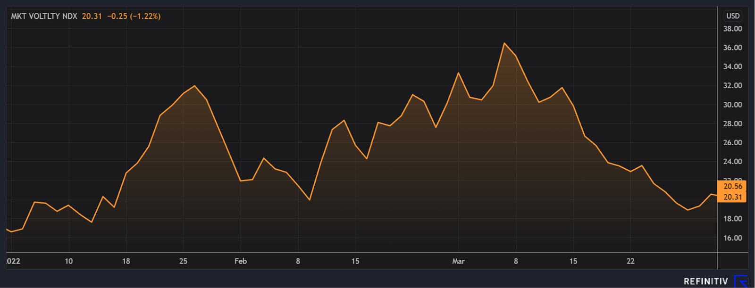This screenshot has width=755, height=288.
Task: Click the 20.31 last price in the header
Action: click(92, 16)
